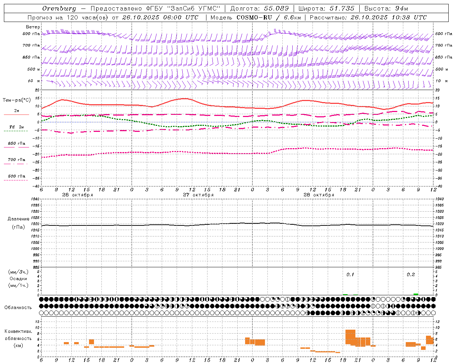The image size is (454, 363).
Task: Click the 10 м wind level label
Action: click(34, 81)
